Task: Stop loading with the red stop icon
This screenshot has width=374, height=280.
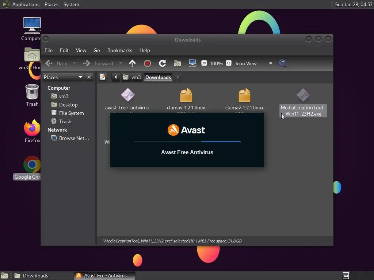Action: 148,63
